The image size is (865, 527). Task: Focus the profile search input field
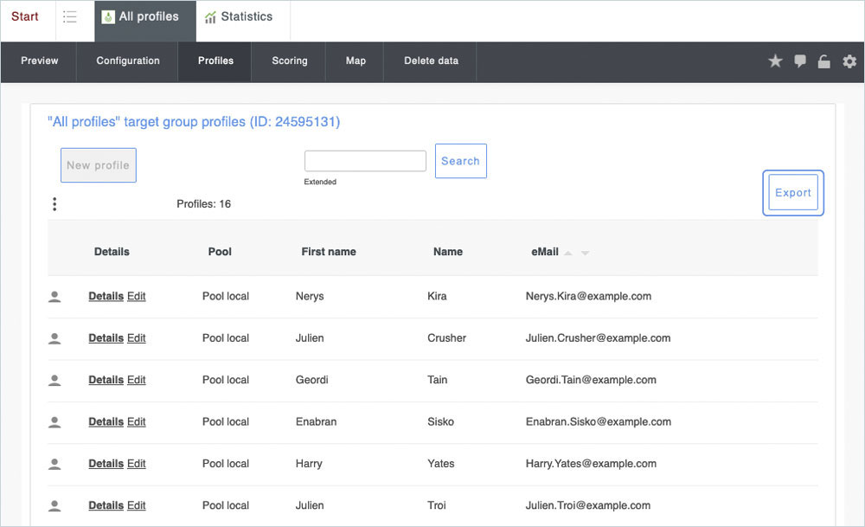coord(365,161)
